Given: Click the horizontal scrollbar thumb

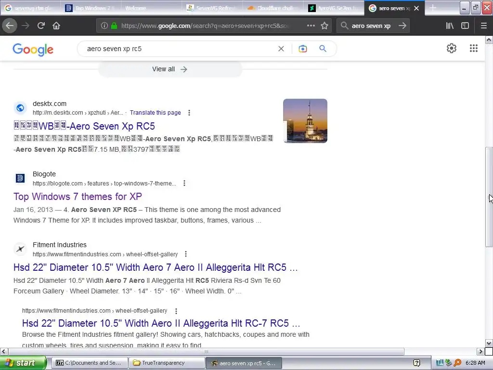Looking at the screenshot, I should 206,351.
